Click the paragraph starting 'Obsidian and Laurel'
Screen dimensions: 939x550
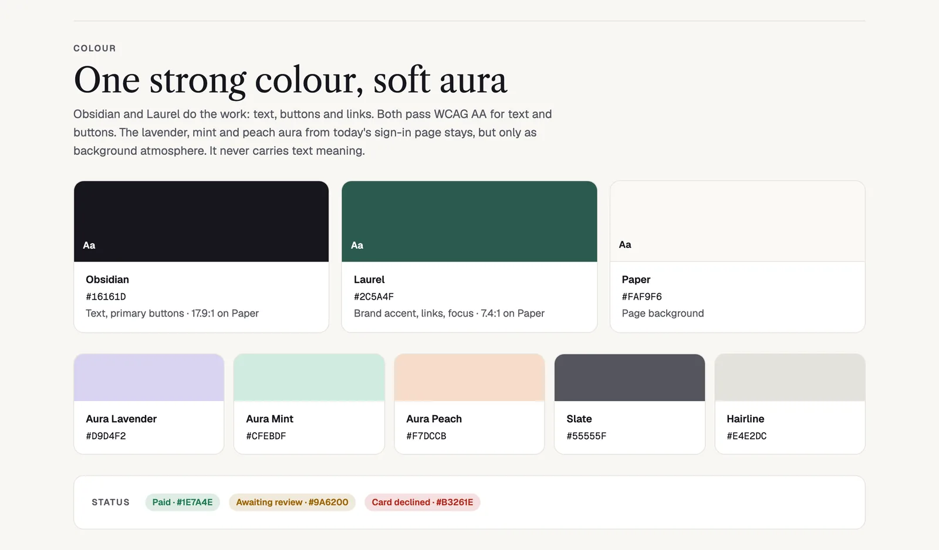(x=313, y=133)
